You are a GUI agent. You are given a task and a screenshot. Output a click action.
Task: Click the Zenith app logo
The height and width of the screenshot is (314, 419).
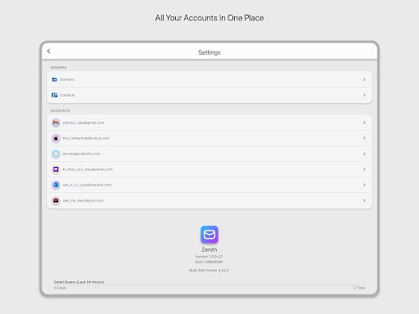pos(209,235)
